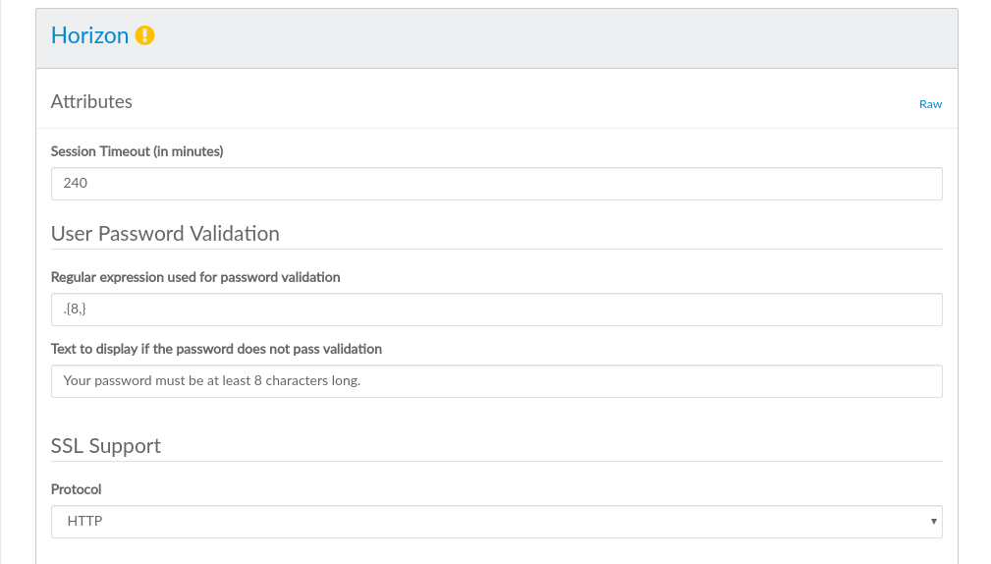
Task: Click the password validation failure text field
Action: 496,381
